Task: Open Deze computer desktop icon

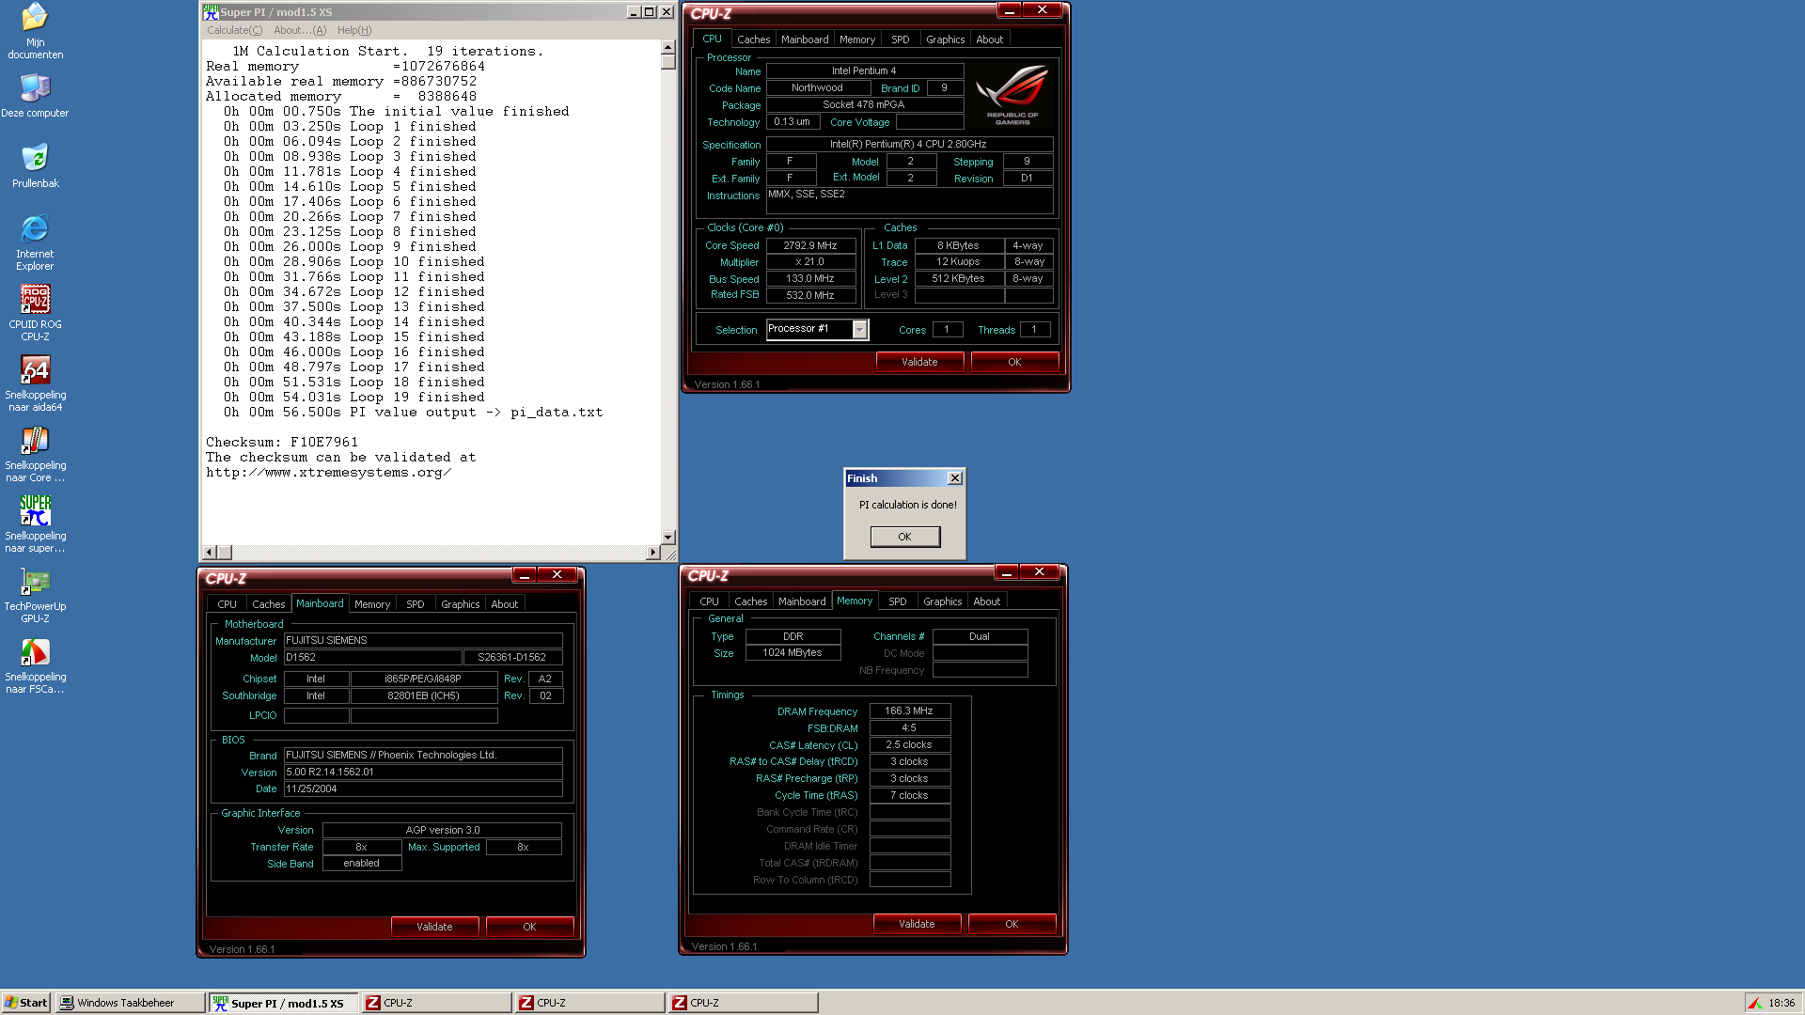Action: click(35, 96)
